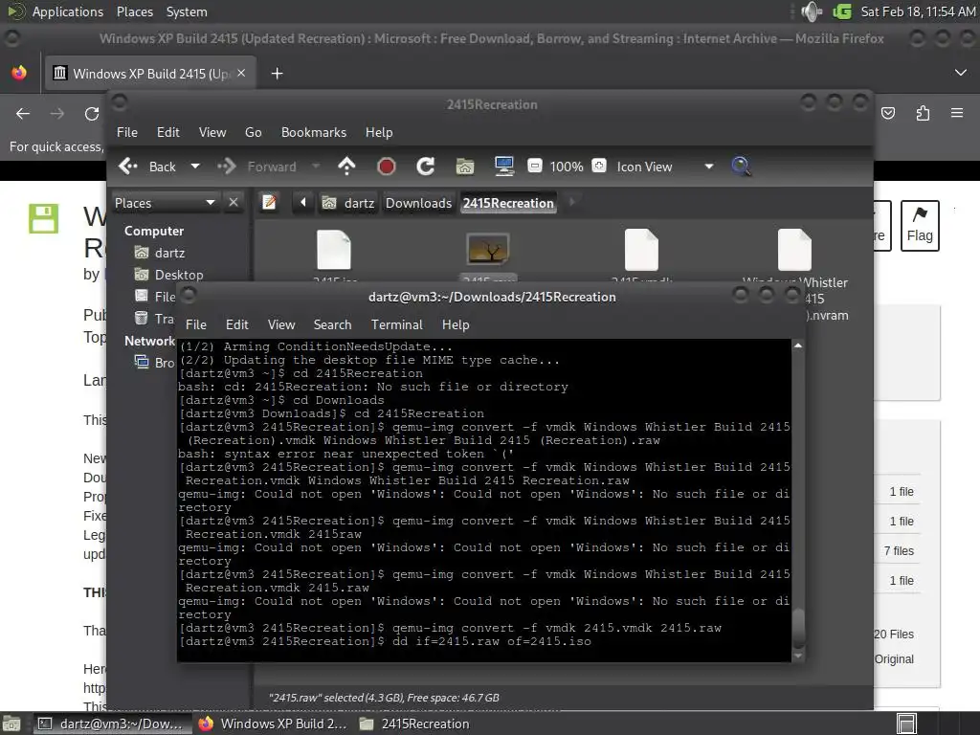
Task: Open the Icon View mode dropdown
Action: point(665,167)
